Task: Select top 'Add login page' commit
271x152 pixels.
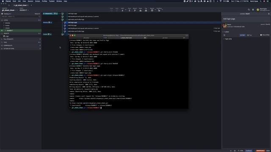Action: (x=72, y=14)
